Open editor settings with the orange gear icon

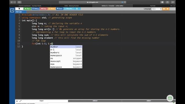point(168,9)
